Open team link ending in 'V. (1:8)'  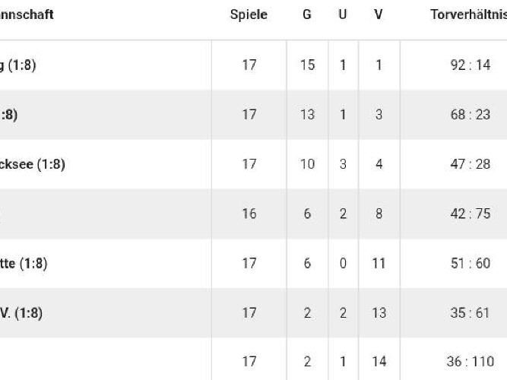tap(21, 313)
